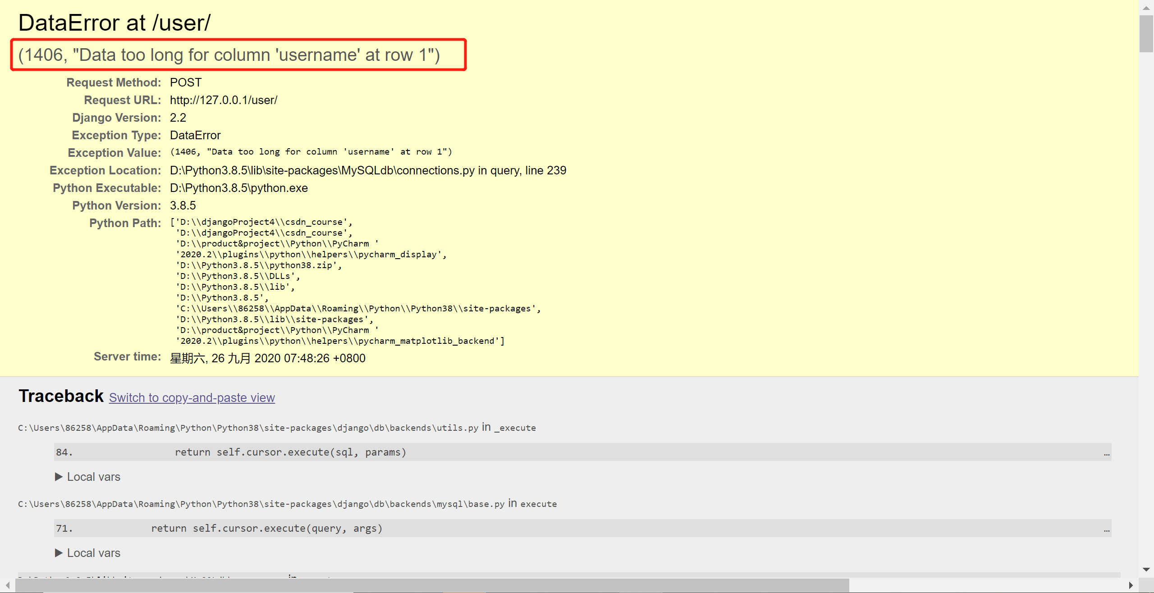Expand Local vars under utils.py _execute frame

click(x=93, y=477)
